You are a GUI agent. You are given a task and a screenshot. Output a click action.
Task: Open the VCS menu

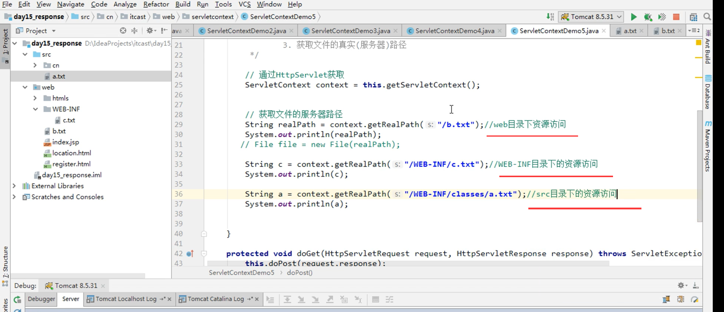tap(245, 4)
